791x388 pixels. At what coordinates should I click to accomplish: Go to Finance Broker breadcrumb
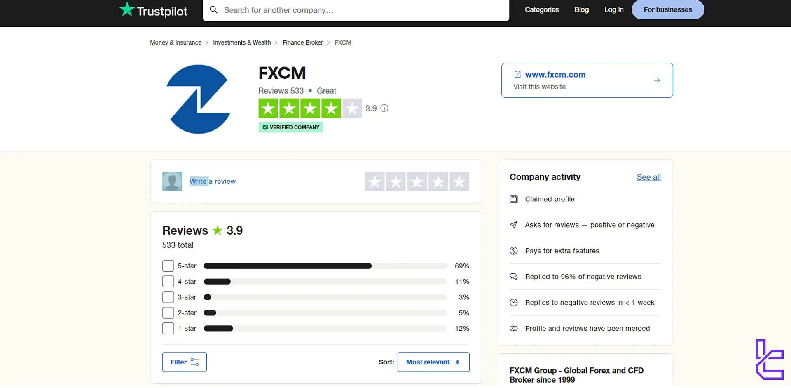coord(303,42)
